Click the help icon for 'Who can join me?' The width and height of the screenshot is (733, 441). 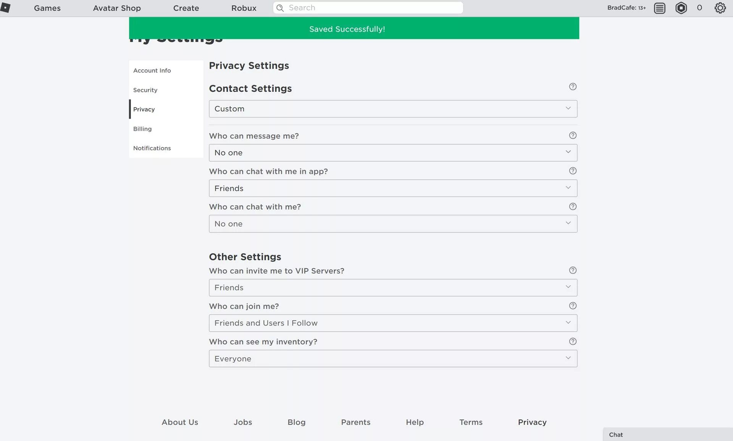tap(573, 306)
